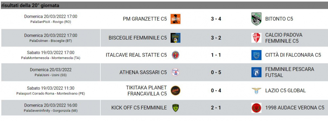The width and height of the screenshot is (328, 121).
Task: Open the BITONTO C5 team link
Action: (279, 19)
